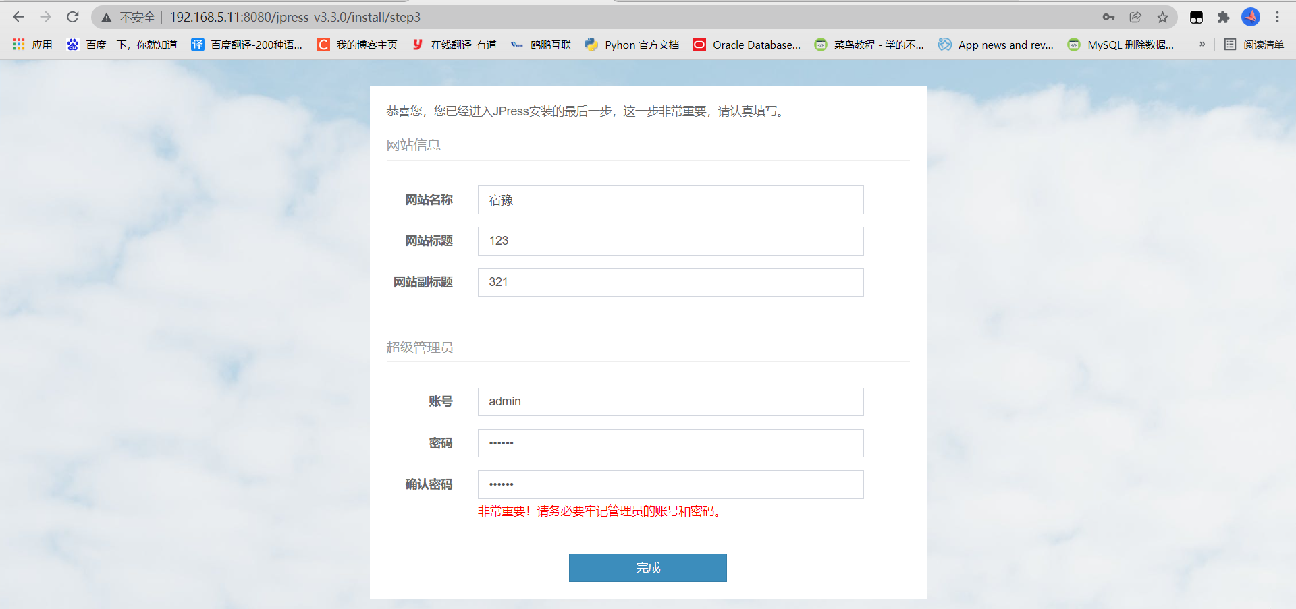Click the red 非常重要 warning text
Screen dimensions: 1296x609
click(x=601, y=511)
